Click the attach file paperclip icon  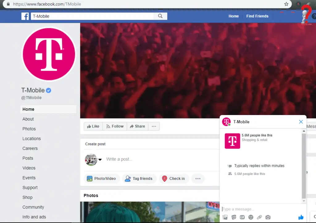pyautogui.click(x=259, y=217)
